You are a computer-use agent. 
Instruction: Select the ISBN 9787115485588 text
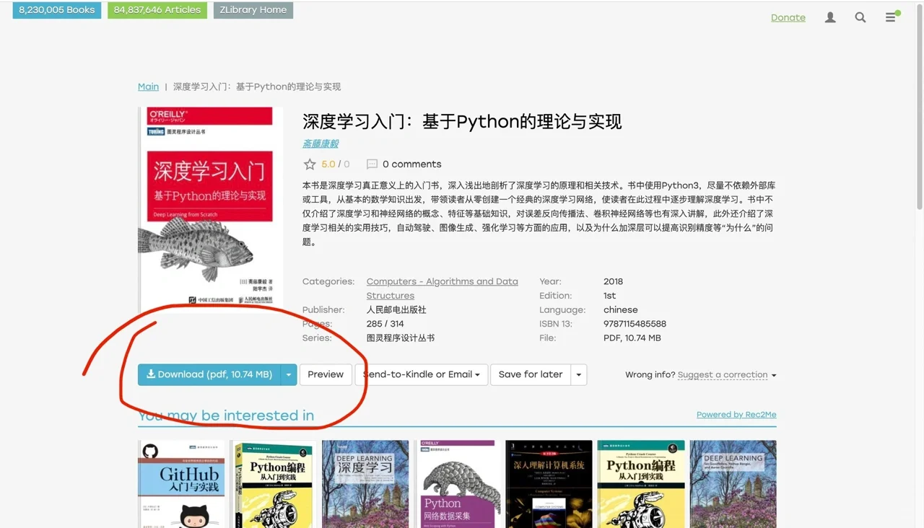(x=635, y=324)
